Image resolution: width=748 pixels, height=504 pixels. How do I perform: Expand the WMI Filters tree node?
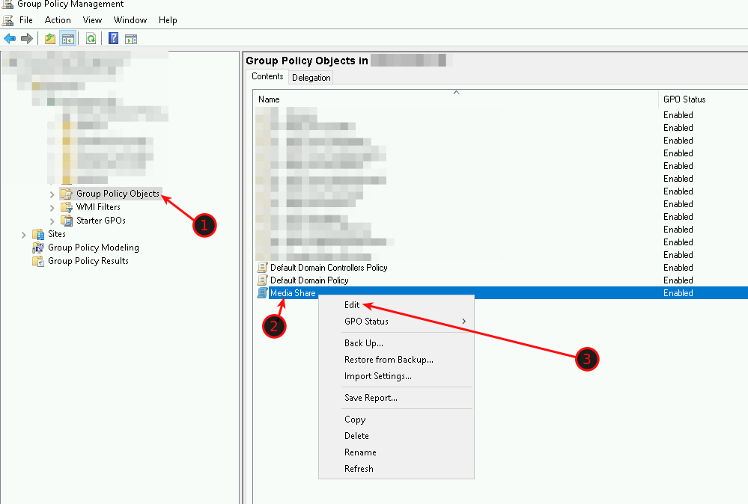click(x=52, y=208)
